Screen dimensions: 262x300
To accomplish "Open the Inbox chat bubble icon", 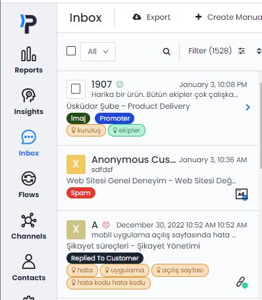I will [28, 137].
